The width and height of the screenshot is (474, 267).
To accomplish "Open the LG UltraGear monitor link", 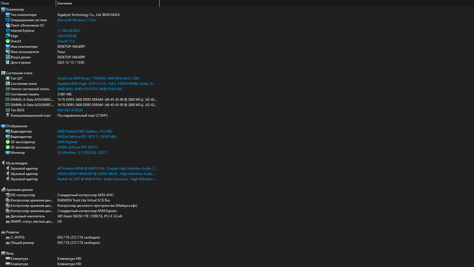I will coord(82,153).
